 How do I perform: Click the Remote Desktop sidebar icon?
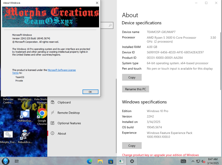[53, 113]
